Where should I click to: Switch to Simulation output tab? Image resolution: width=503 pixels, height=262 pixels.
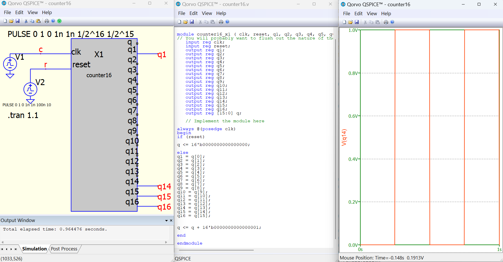[x=34, y=249]
